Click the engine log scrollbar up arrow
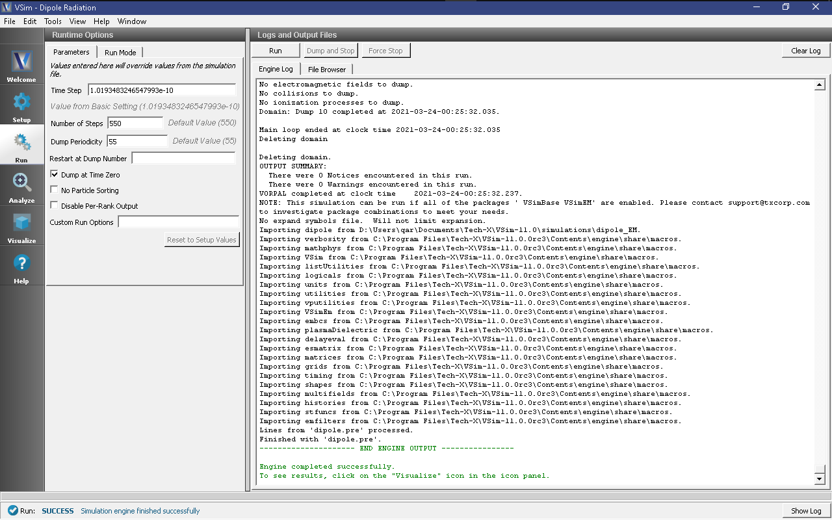This screenshot has width=832, height=520. point(819,85)
